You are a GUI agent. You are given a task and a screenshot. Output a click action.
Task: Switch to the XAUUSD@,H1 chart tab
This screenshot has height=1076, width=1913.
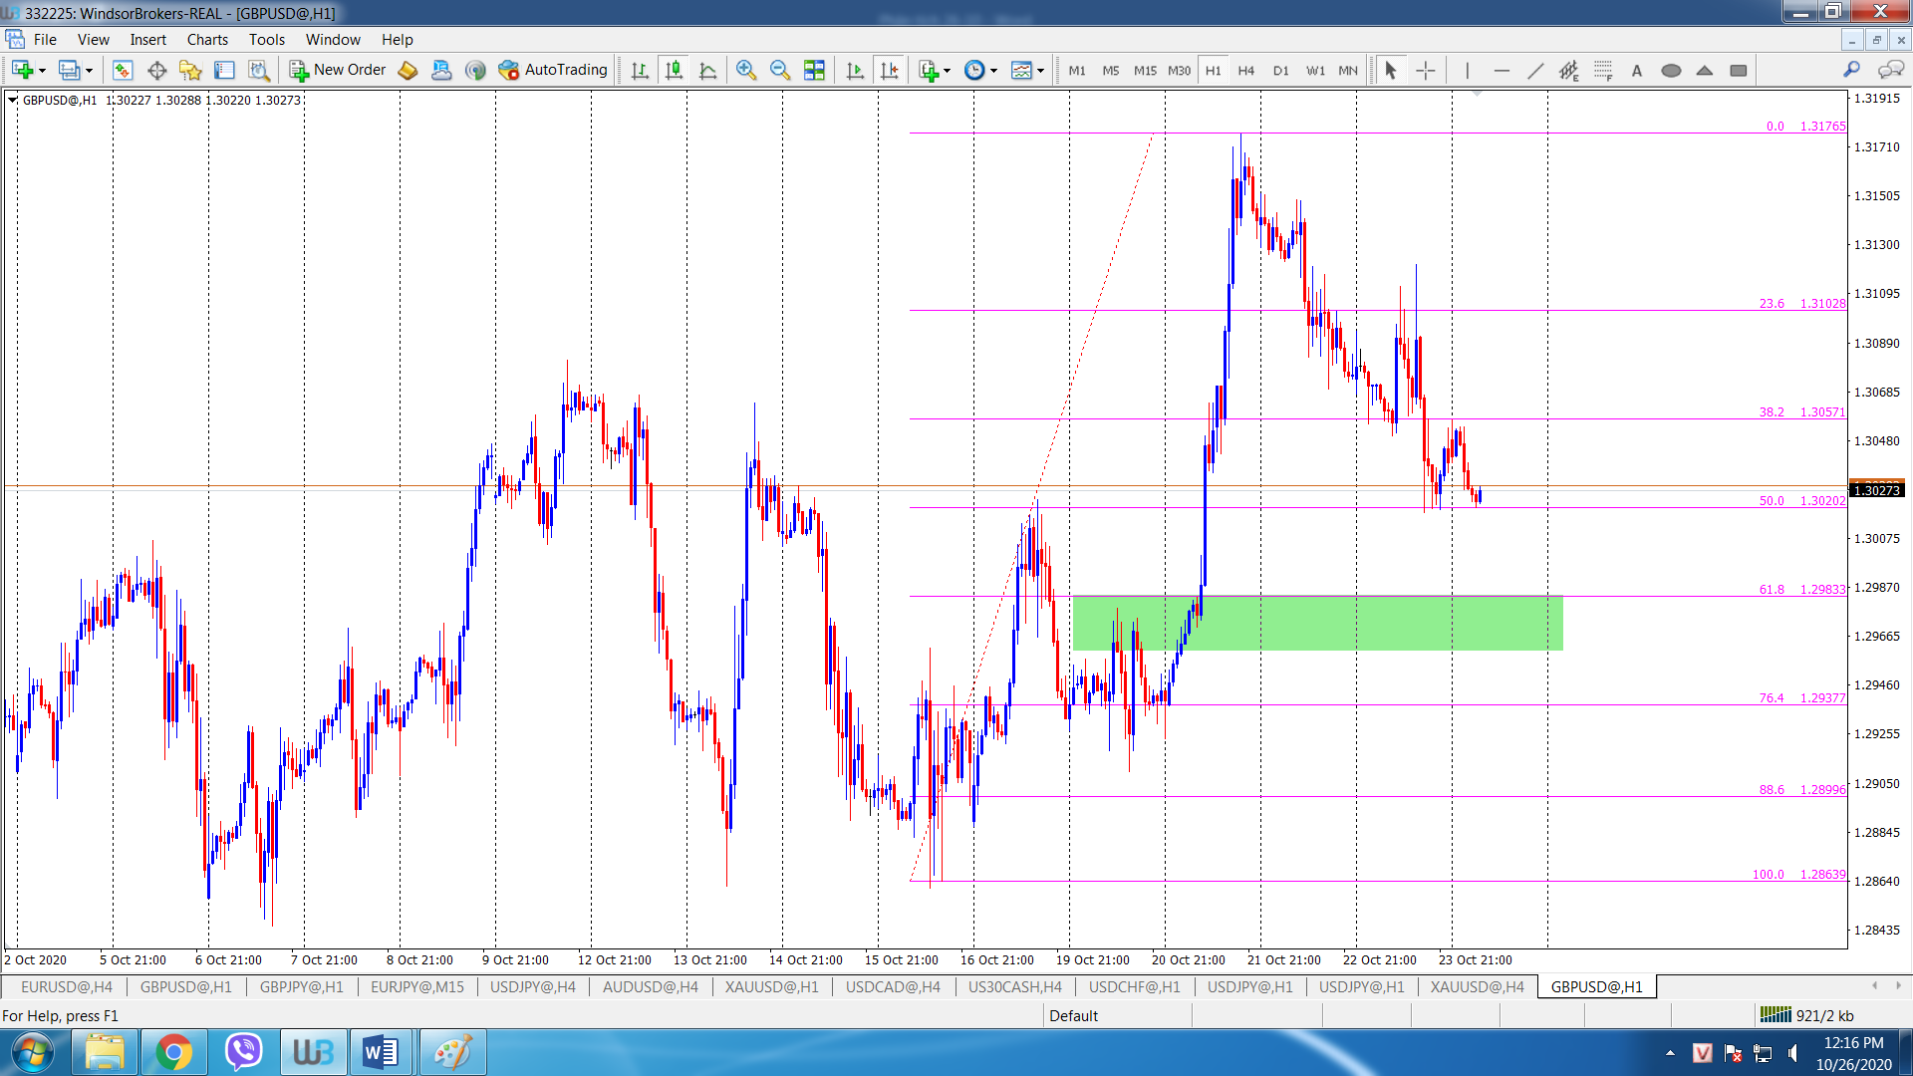pos(771,986)
